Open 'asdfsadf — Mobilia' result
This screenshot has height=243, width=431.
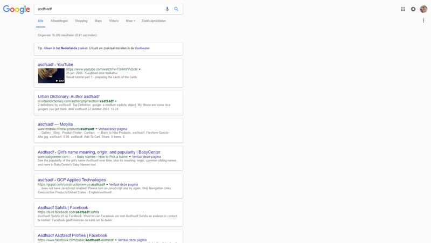pyautogui.click(x=55, y=124)
